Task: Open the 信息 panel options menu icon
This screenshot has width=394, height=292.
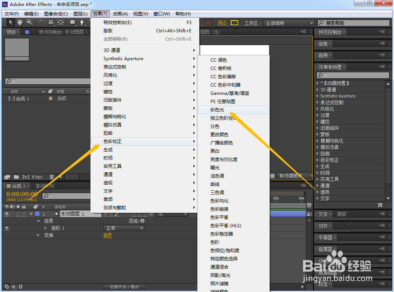Action: pos(382,43)
